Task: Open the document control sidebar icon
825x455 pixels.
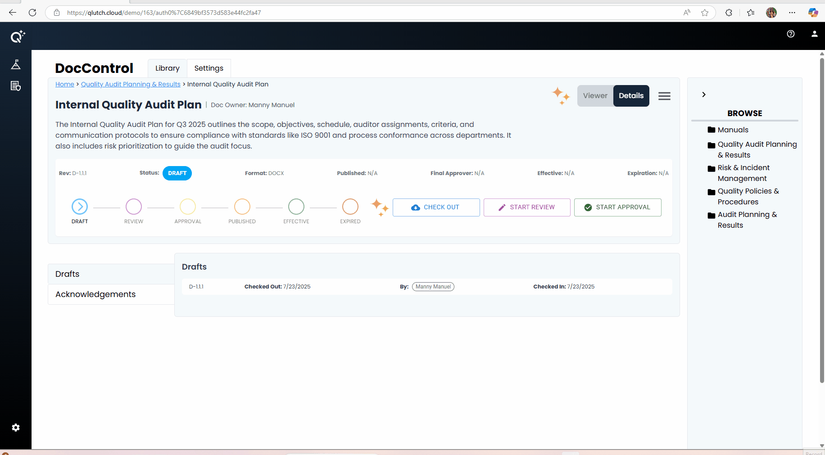Action: point(16,86)
